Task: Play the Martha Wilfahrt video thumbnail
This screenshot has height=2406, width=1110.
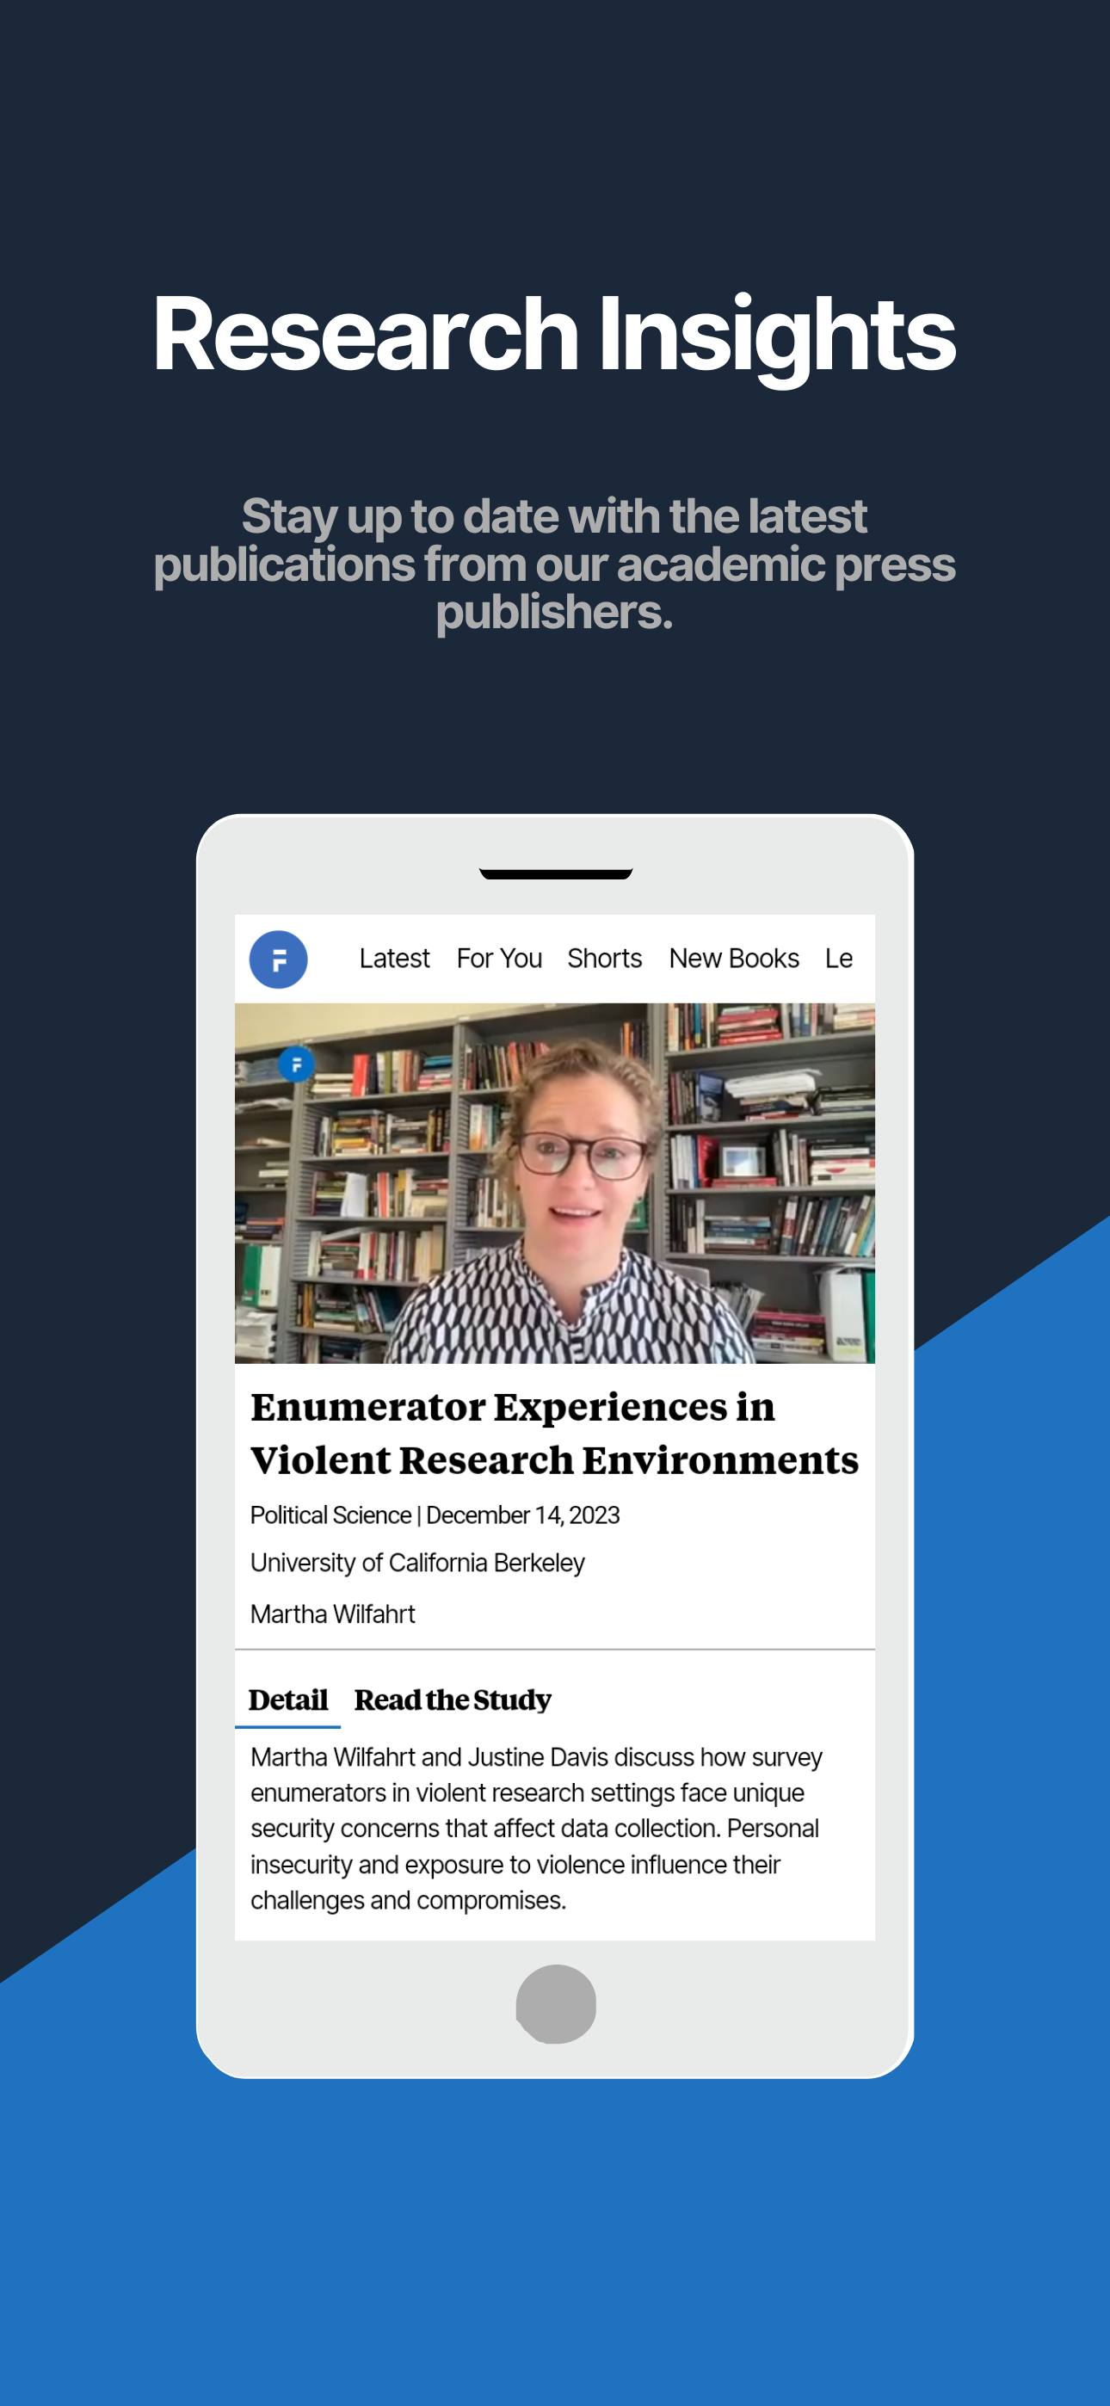Action: 555,1182
